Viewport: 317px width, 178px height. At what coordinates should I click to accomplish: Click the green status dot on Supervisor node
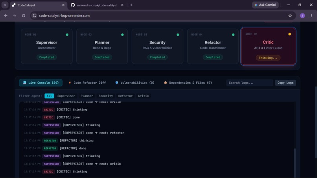point(67,35)
